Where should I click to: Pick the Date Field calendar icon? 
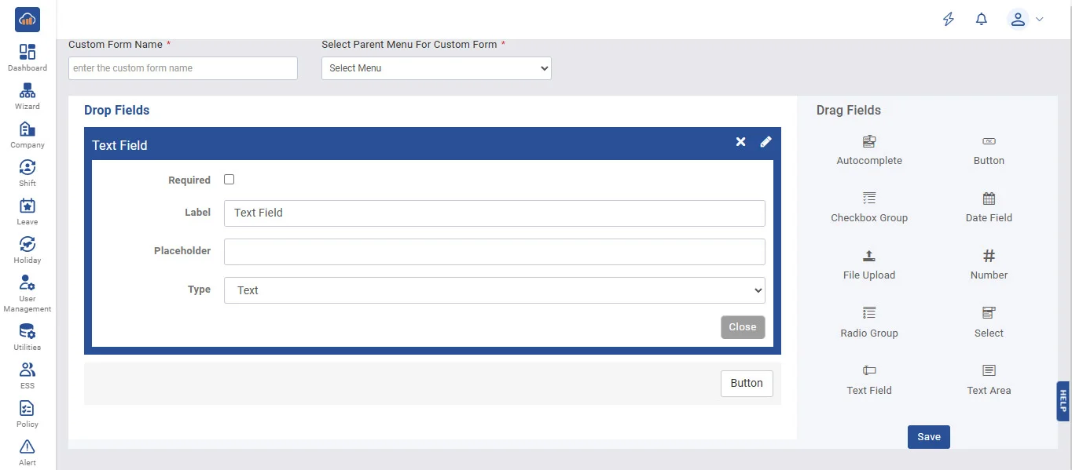(989, 199)
